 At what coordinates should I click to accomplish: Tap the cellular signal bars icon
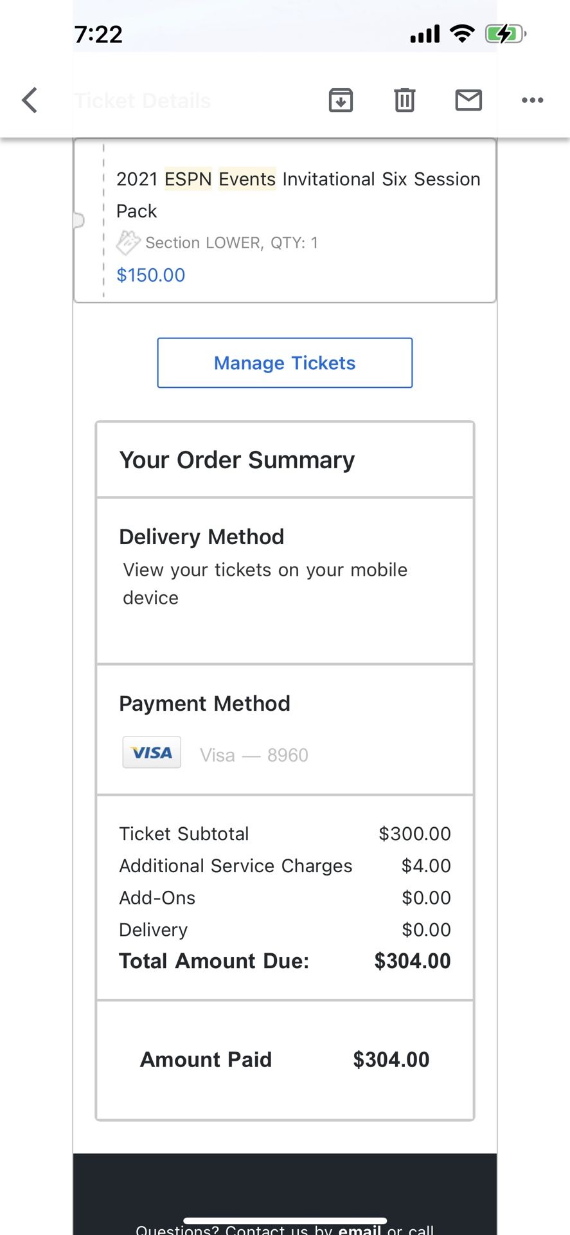click(x=425, y=34)
